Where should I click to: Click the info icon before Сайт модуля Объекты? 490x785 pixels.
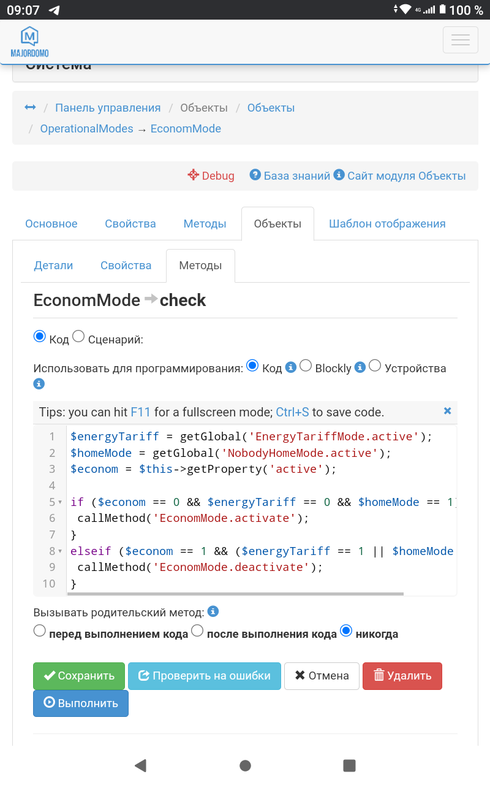pyautogui.click(x=339, y=175)
